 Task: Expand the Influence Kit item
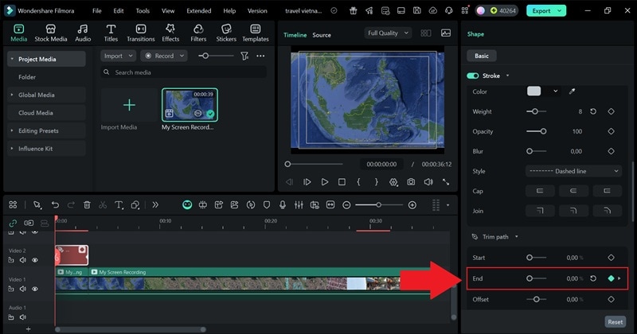(x=12, y=149)
